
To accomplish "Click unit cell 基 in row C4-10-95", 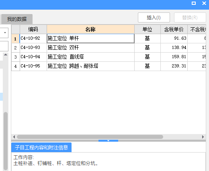I will click(148, 66).
